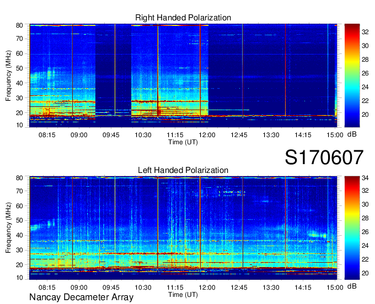Image resolution: width=375 pixels, height=304 pixels.
Task: Click the Left Handed spectrogram image
Action: click(x=183, y=228)
